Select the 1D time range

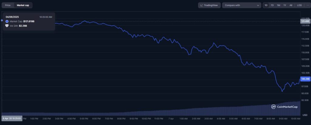click(266, 5)
